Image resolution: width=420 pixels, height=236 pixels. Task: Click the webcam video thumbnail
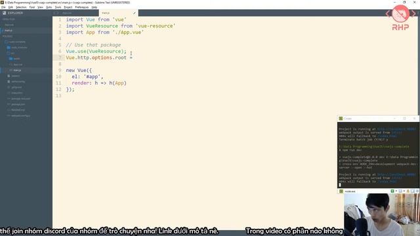coord(382,214)
